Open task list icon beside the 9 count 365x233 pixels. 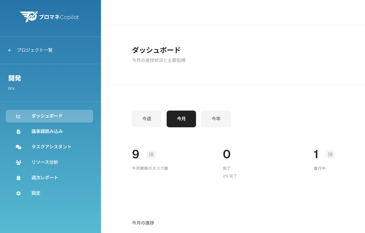151,155
